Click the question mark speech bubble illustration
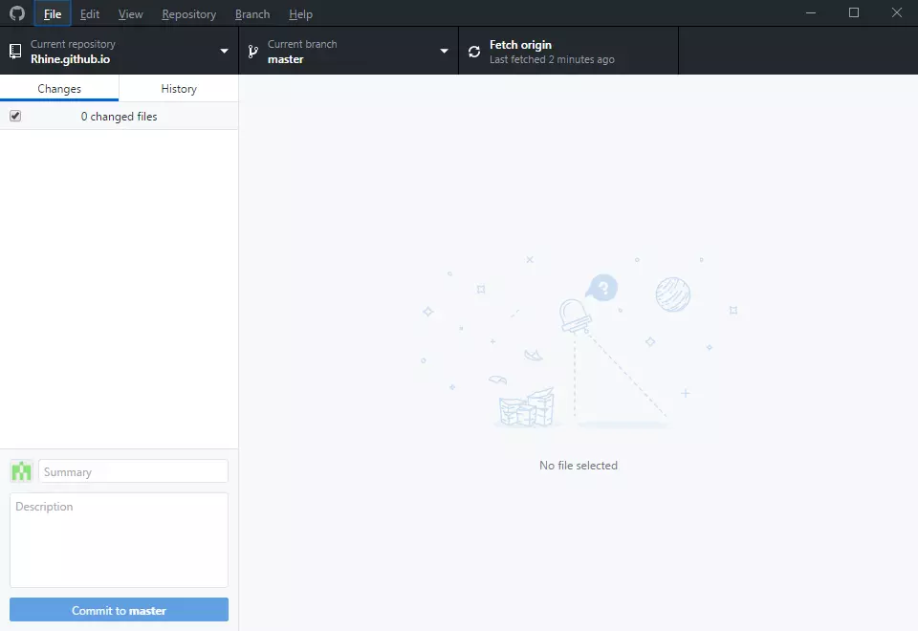The width and height of the screenshot is (918, 631). [x=602, y=287]
